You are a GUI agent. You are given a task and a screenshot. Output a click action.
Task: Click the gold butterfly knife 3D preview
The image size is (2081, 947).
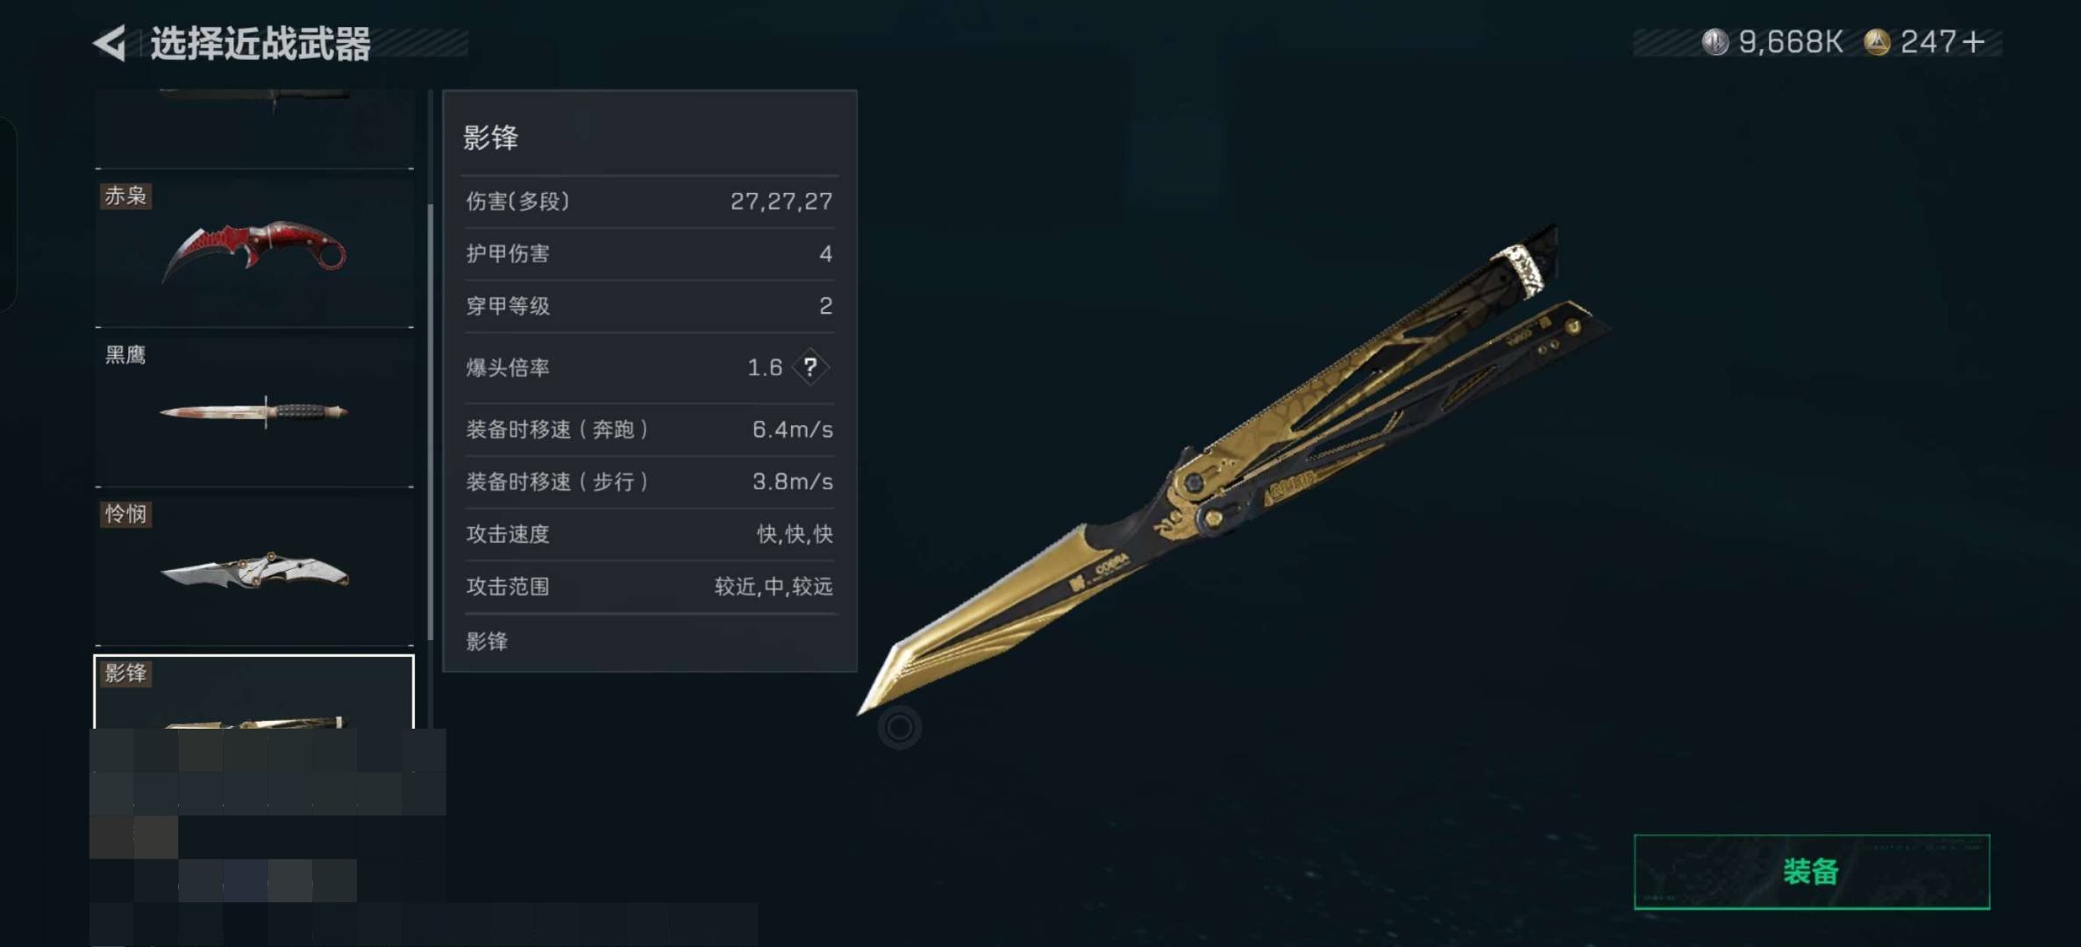point(1232,469)
